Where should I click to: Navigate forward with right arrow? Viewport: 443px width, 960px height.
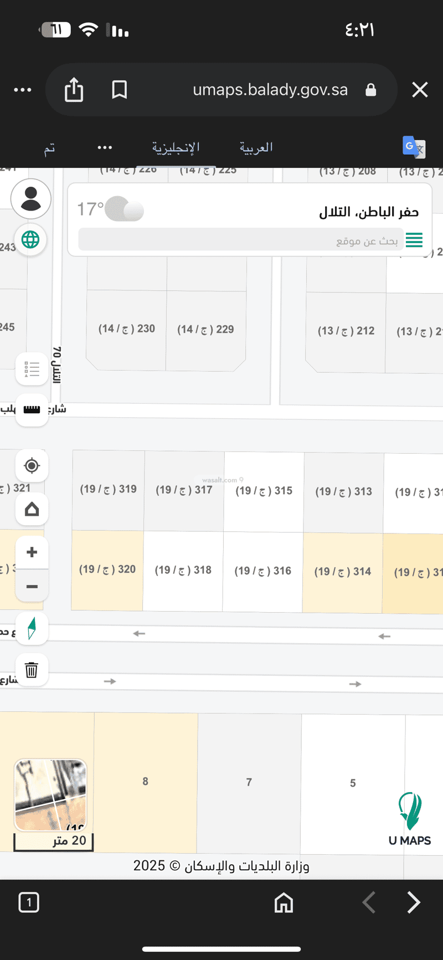point(414,902)
